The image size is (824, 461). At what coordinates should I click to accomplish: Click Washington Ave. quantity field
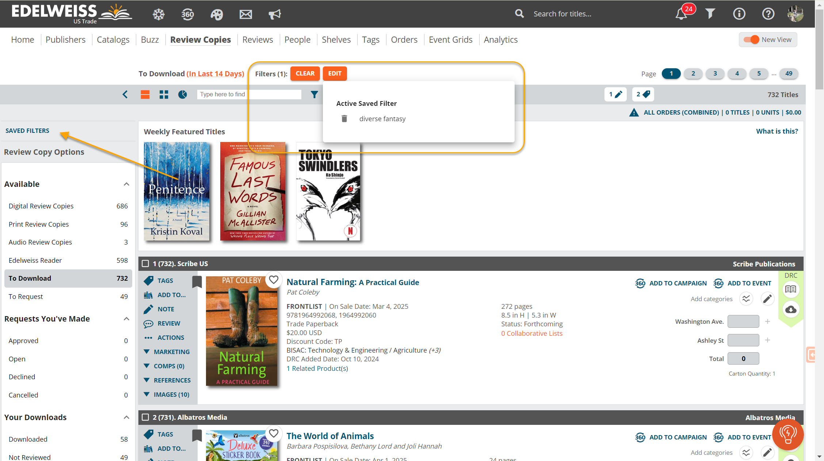click(x=743, y=322)
